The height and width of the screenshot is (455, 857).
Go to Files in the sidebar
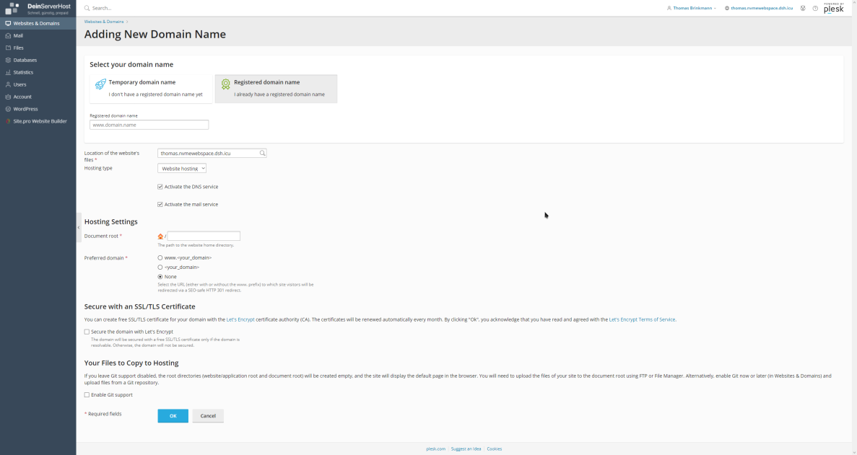(18, 48)
